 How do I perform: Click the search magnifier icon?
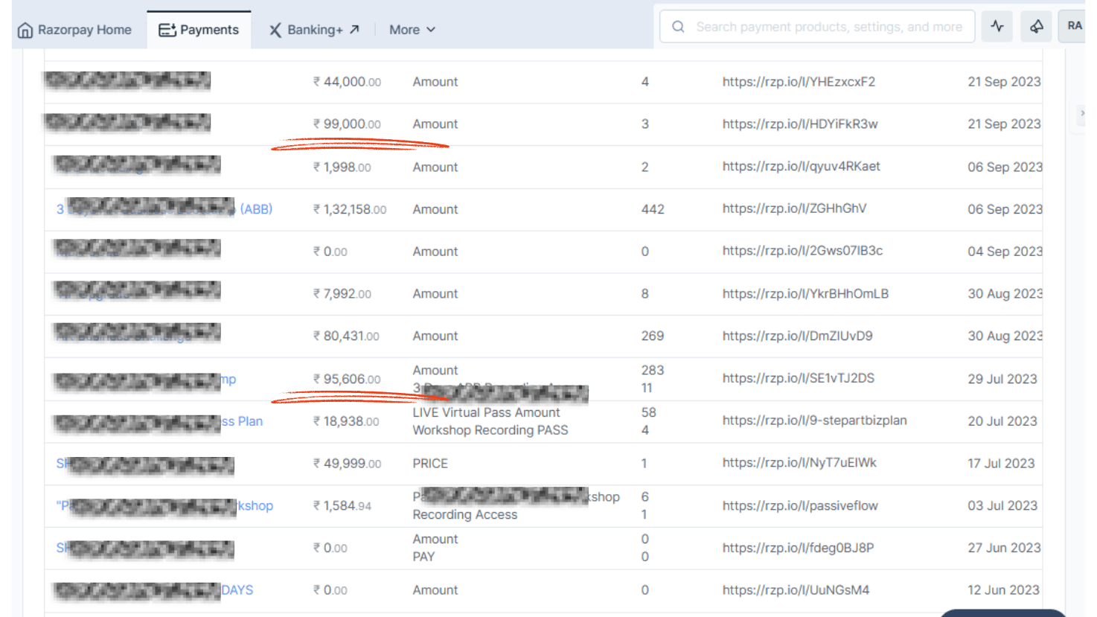coord(678,27)
